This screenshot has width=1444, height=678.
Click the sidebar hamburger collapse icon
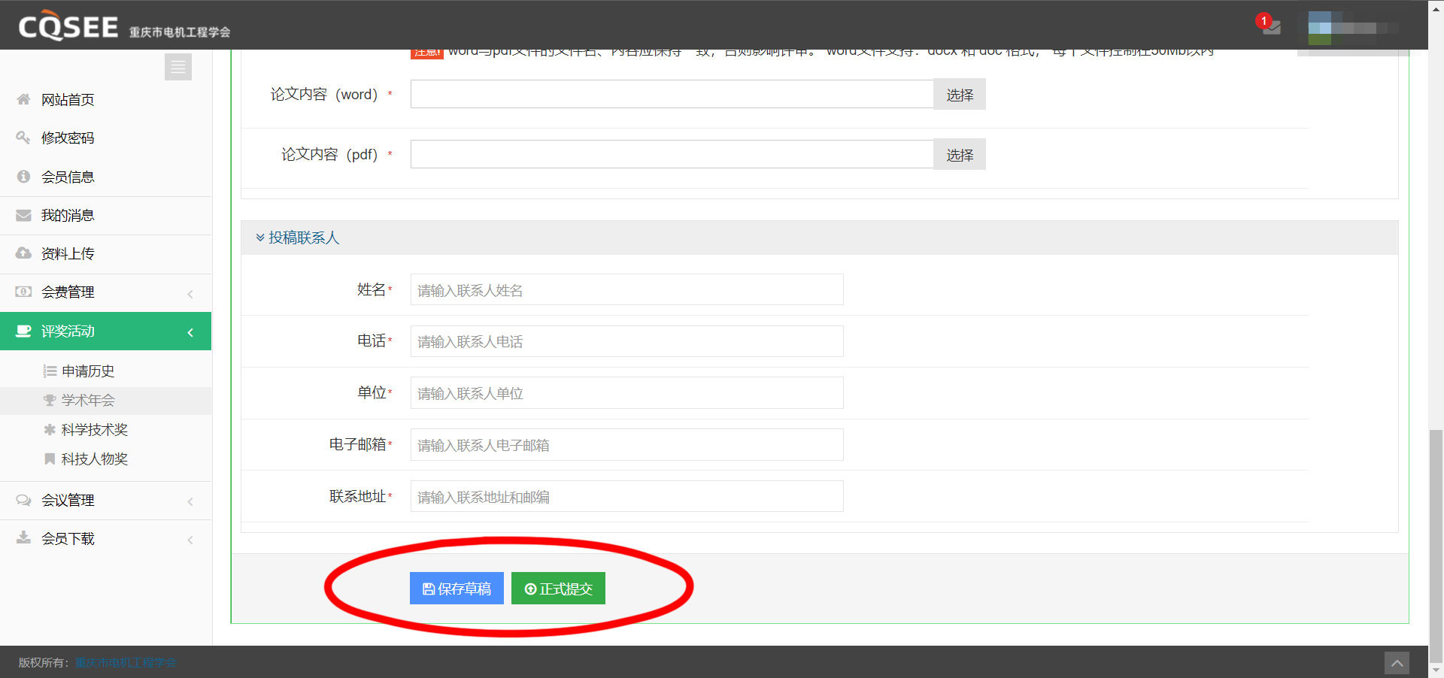[x=178, y=67]
